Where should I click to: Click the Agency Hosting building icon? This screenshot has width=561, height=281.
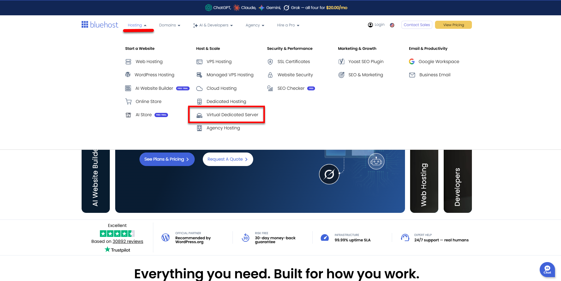pos(199,128)
